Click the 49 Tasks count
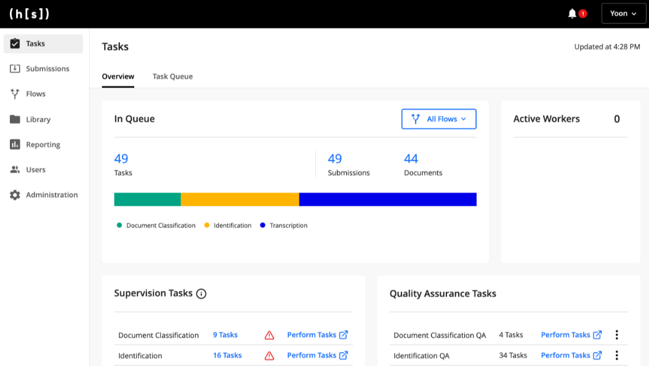The image size is (649, 366). pos(121,158)
